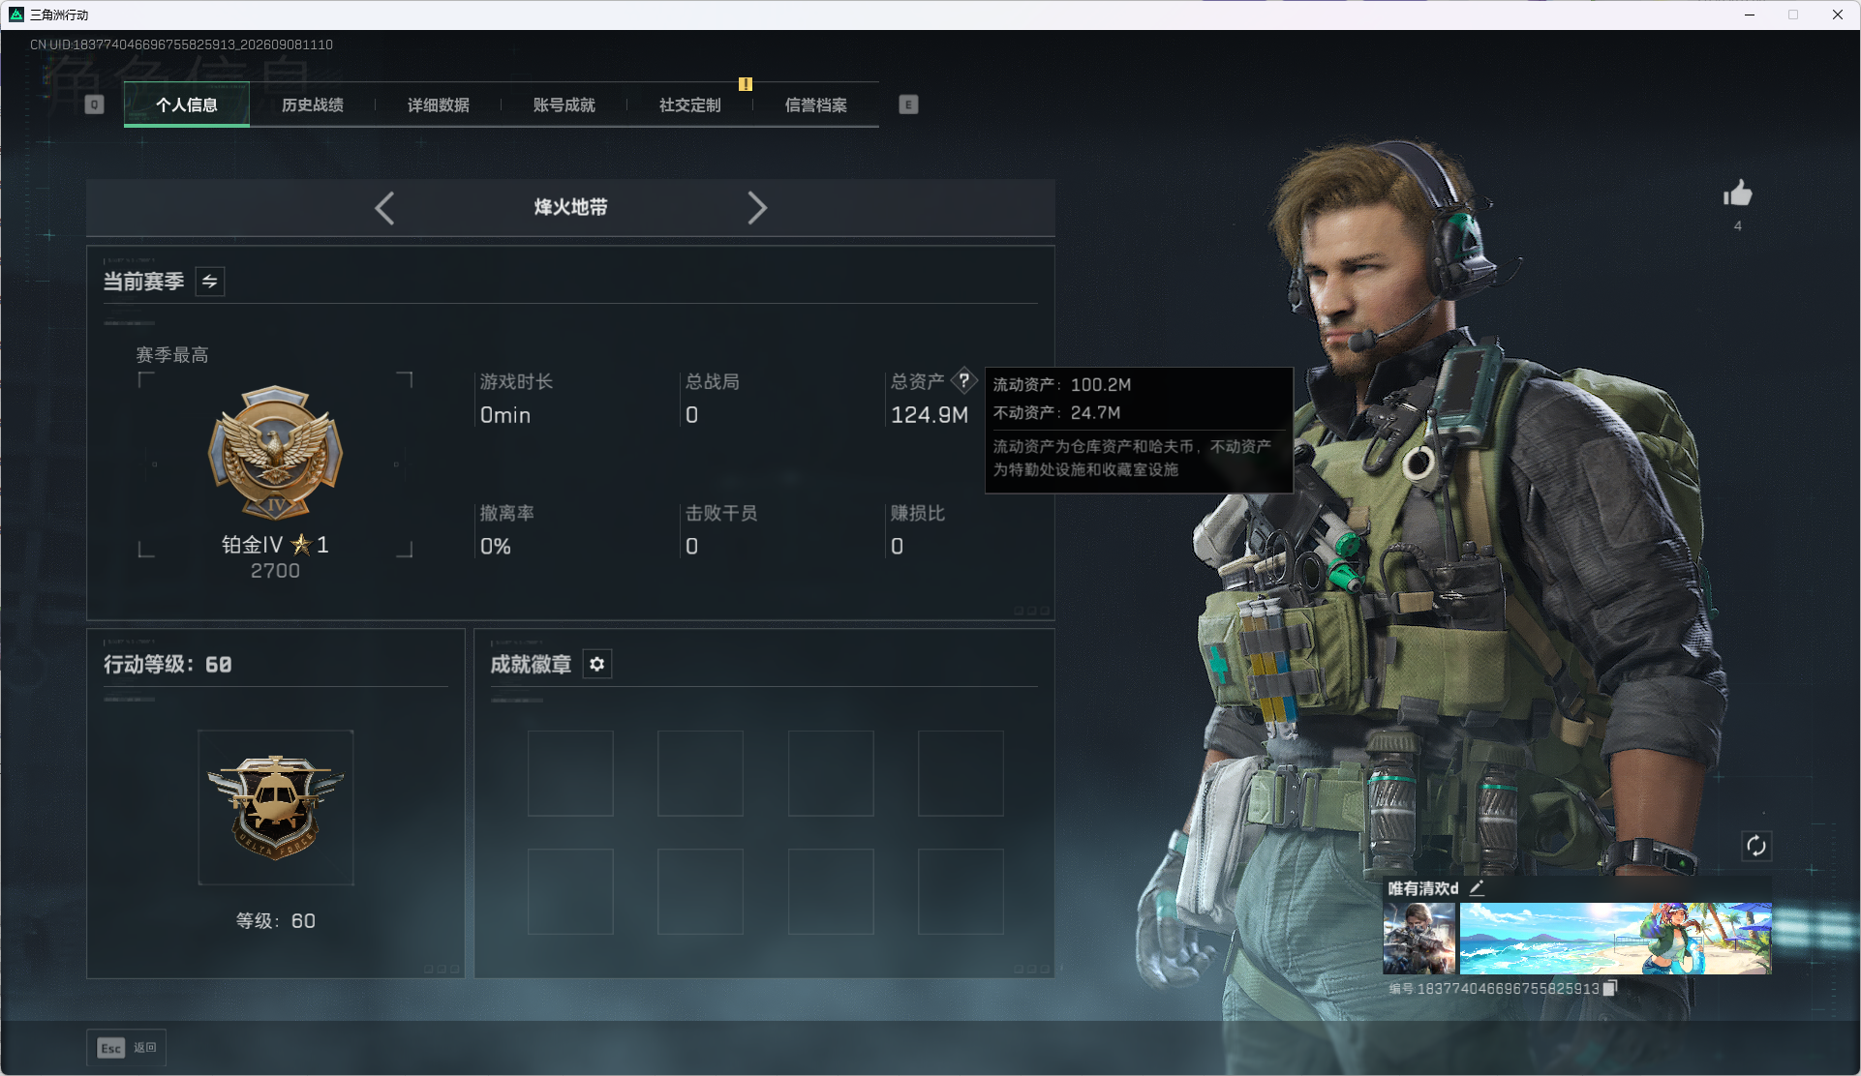Screen dimensions: 1861x1076
Task: Click the 流动资产: 100.2M tooltip line
Action: [1062, 385]
